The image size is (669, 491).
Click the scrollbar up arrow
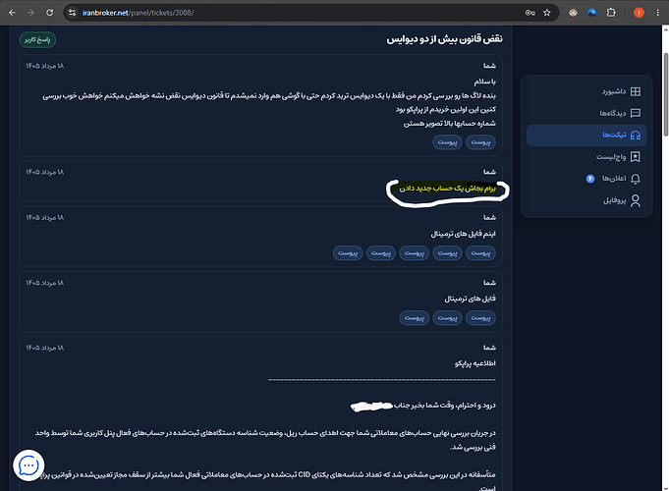click(x=666, y=29)
